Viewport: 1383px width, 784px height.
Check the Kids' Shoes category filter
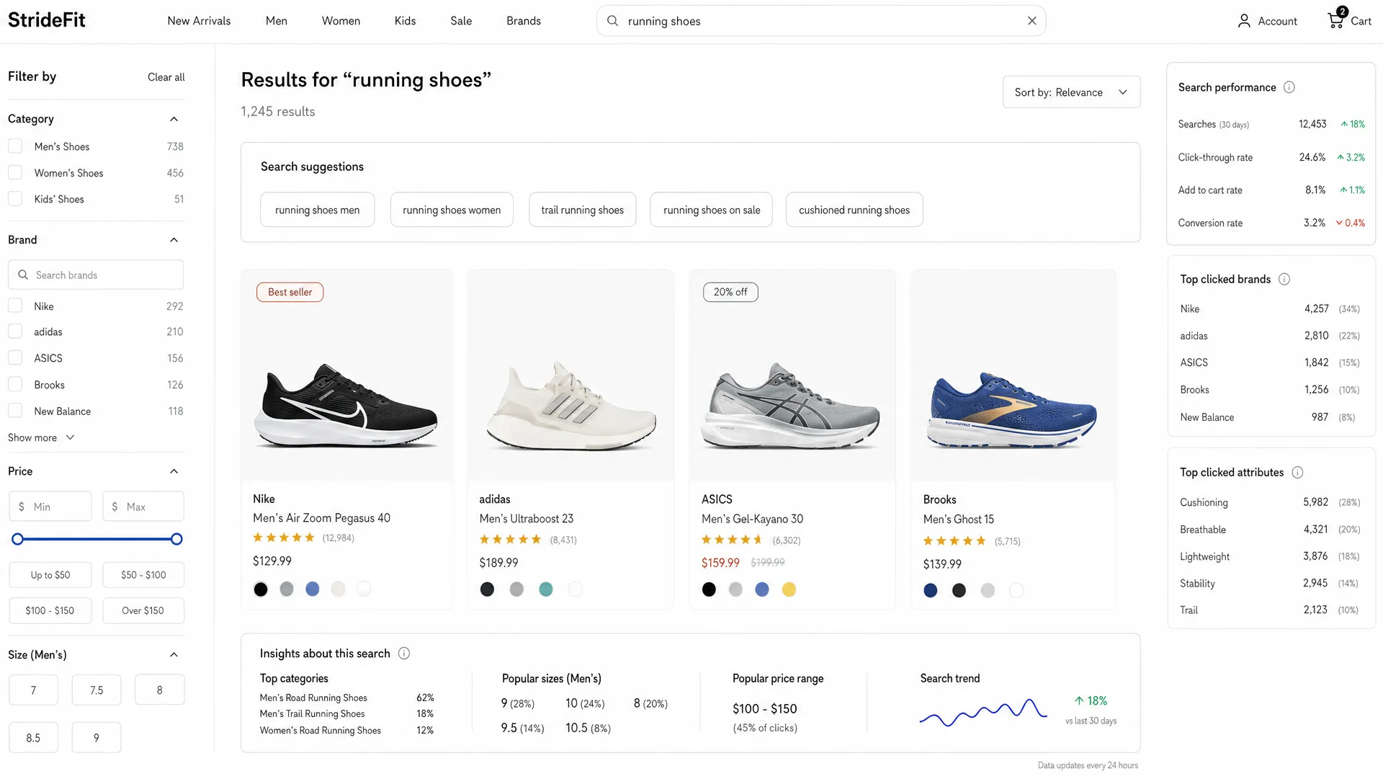15,199
